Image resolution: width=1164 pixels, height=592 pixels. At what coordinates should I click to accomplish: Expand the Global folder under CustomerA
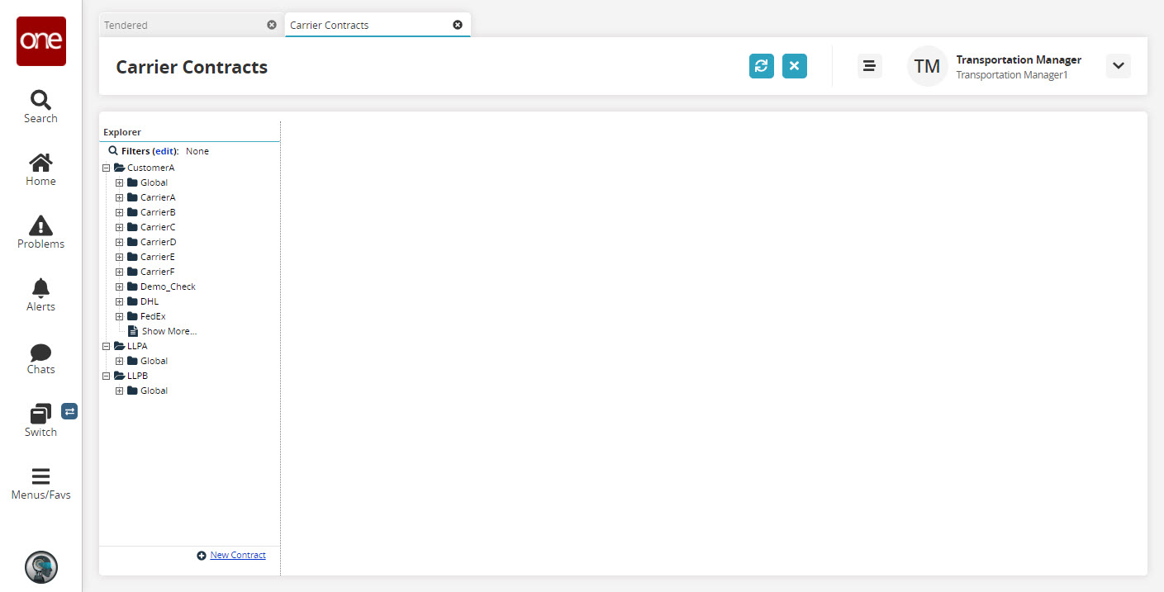pyautogui.click(x=119, y=182)
